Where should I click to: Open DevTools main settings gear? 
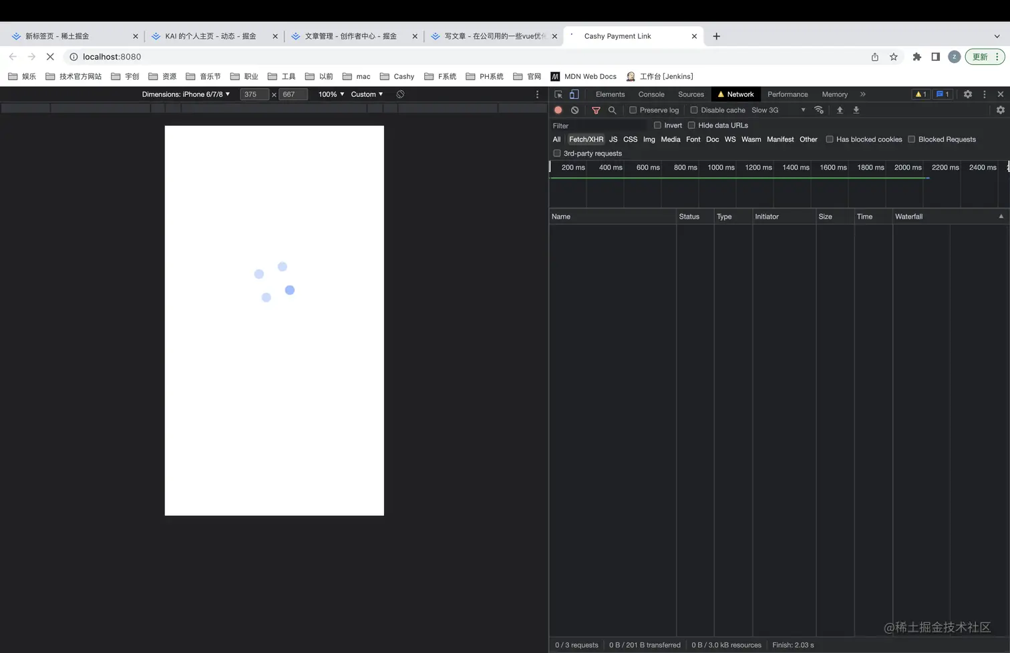[x=967, y=94]
